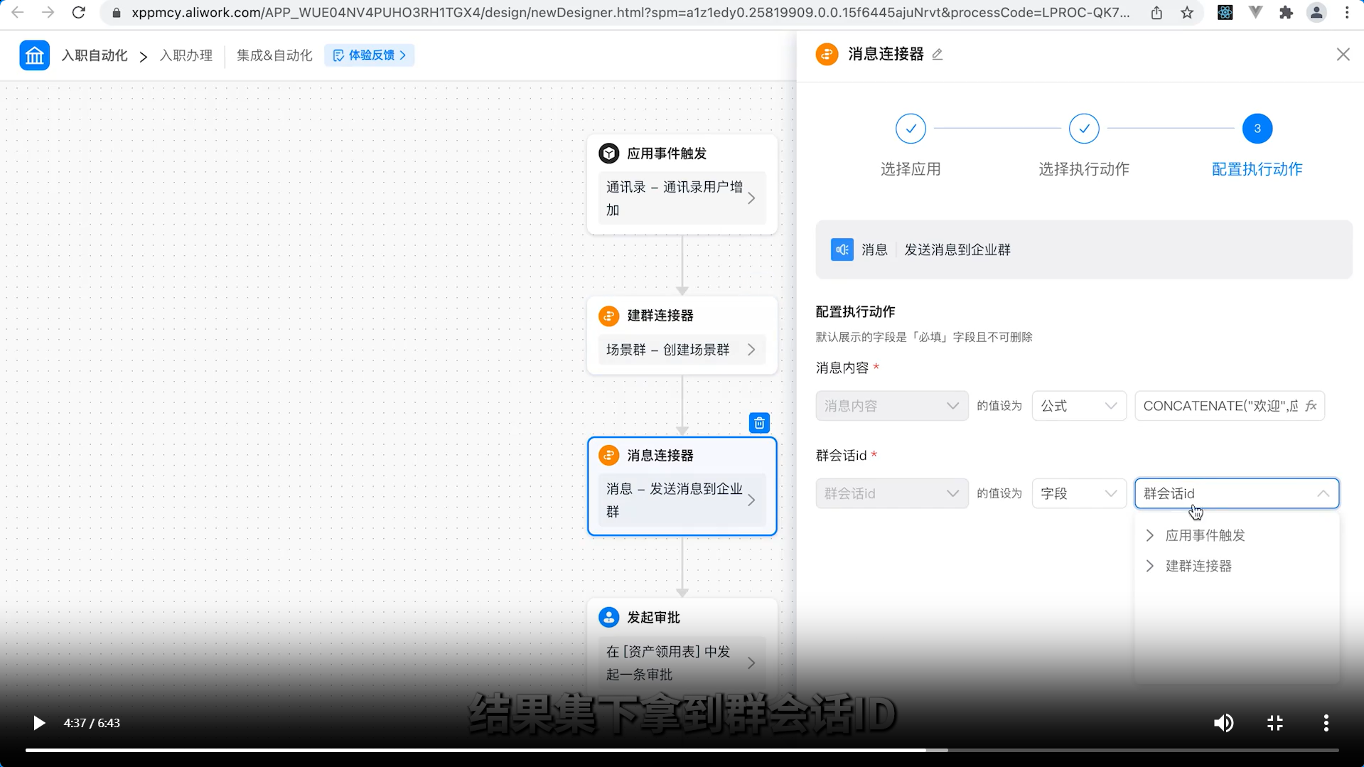The image size is (1364, 767).
Task: Click the 消息连接器 orange node icon on canvas
Action: [x=608, y=456]
